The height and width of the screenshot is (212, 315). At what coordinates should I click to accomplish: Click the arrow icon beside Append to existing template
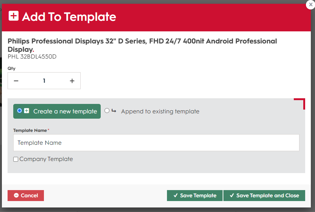pyautogui.click(x=114, y=111)
